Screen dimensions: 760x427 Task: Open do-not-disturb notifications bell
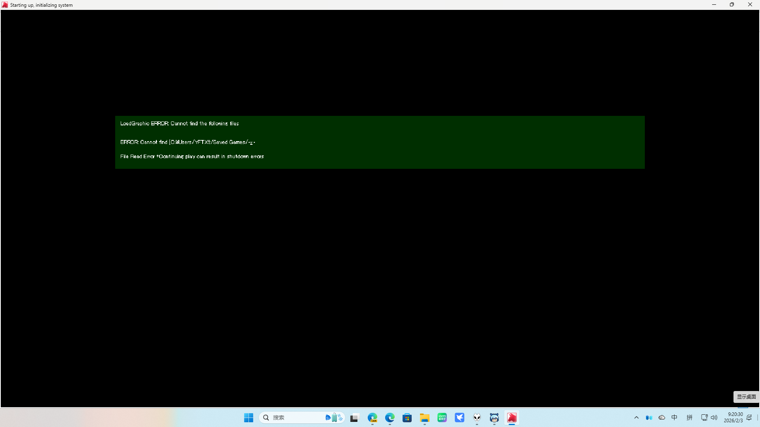[x=749, y=418]
